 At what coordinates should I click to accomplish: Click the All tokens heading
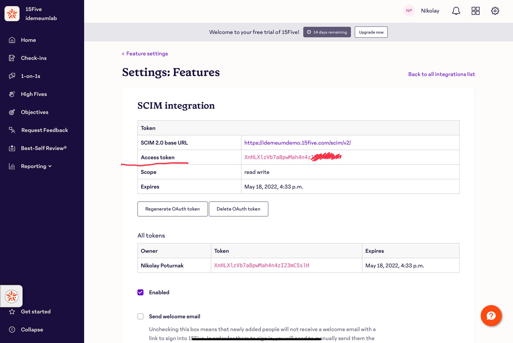pos(151,236)
